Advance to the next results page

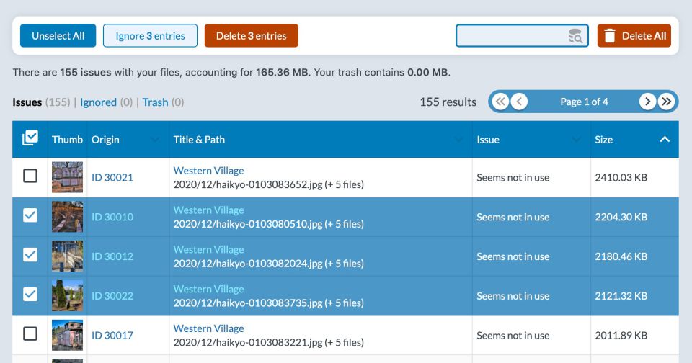[x=647, y=102]
